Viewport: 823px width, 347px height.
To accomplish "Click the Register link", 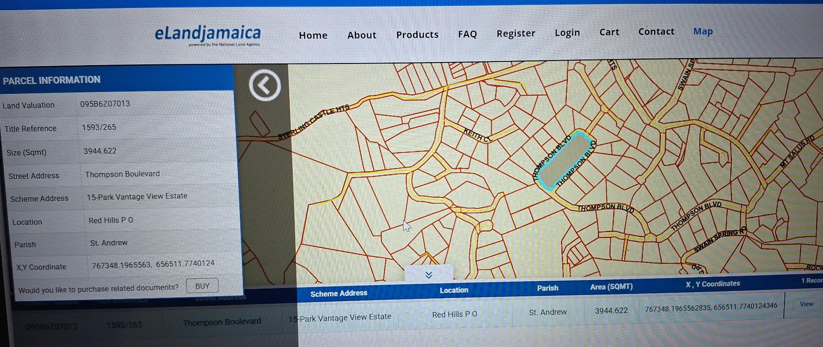I will [x=516, y=33].
